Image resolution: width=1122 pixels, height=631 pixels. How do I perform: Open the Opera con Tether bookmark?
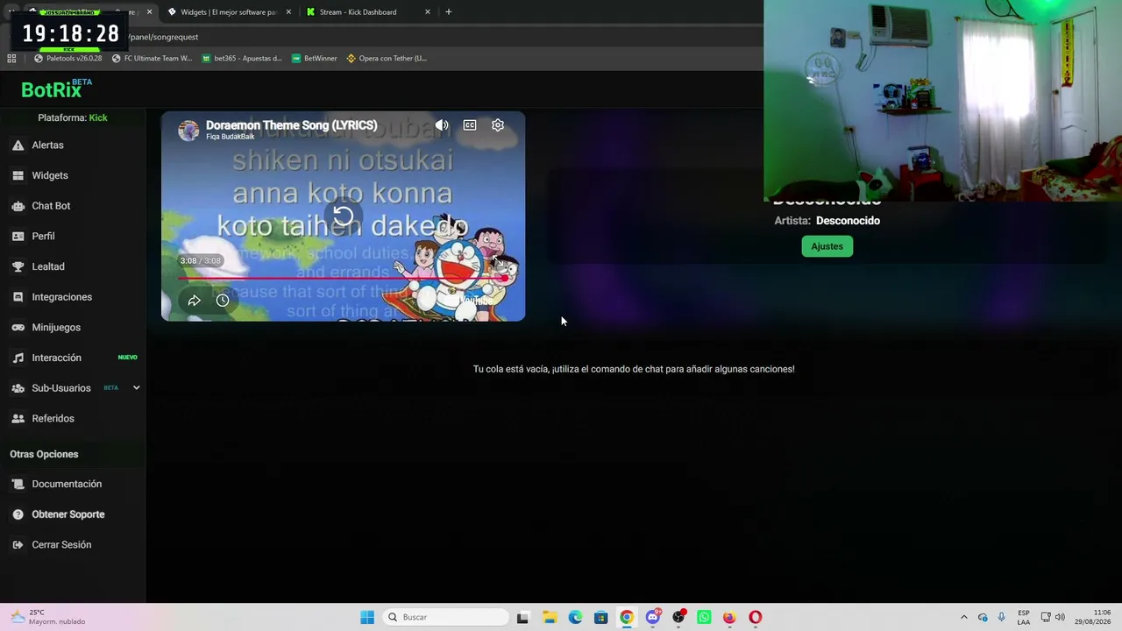387,59
